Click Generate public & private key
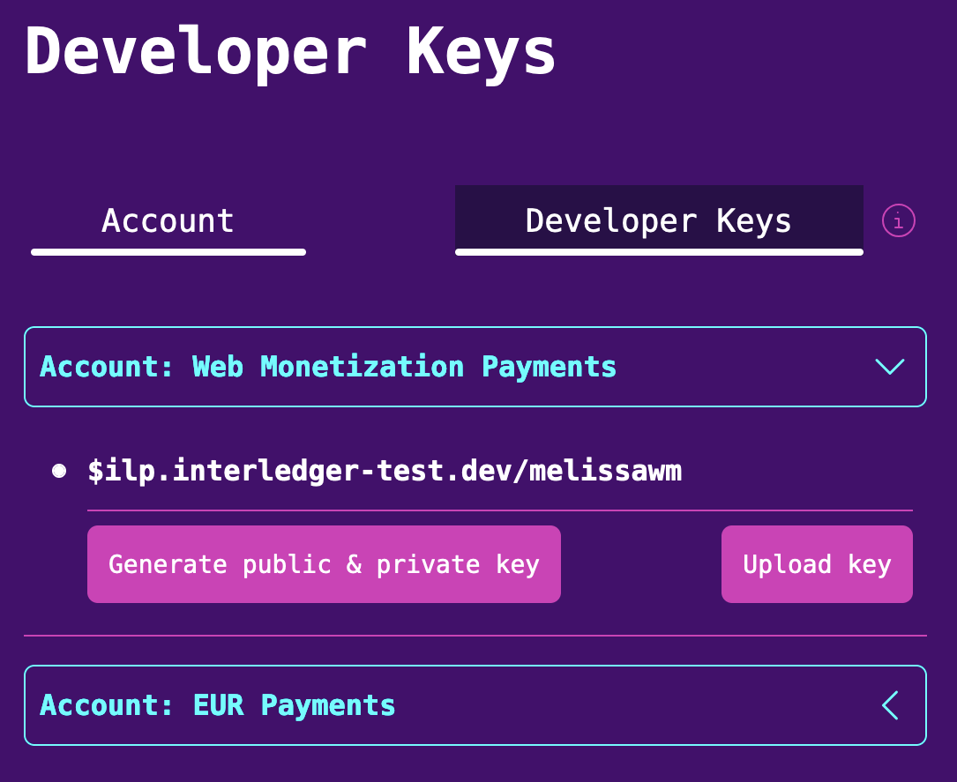 pyautogui.click(x=324, y=564)
